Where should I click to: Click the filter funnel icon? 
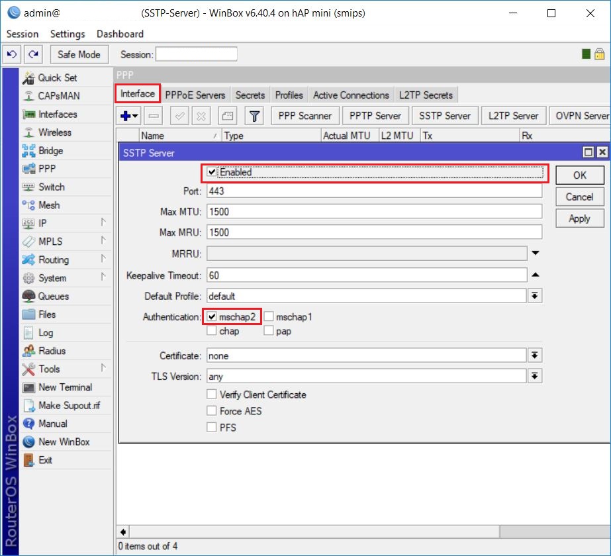[x=254, y=116]
